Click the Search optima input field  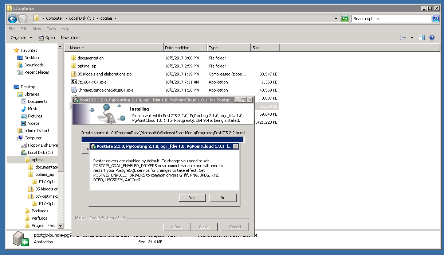[x=391, y=19]
